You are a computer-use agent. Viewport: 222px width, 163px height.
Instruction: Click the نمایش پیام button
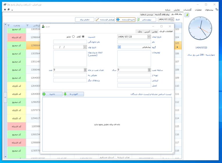click(85, 19)
